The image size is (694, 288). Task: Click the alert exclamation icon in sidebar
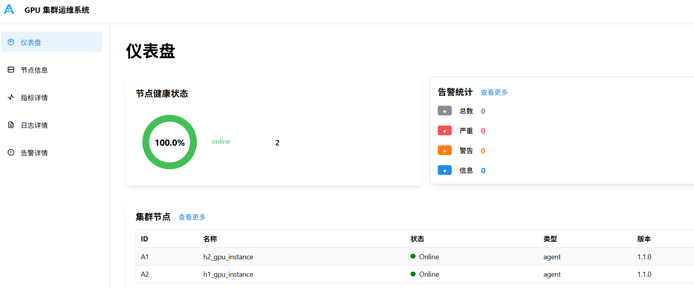11,152
